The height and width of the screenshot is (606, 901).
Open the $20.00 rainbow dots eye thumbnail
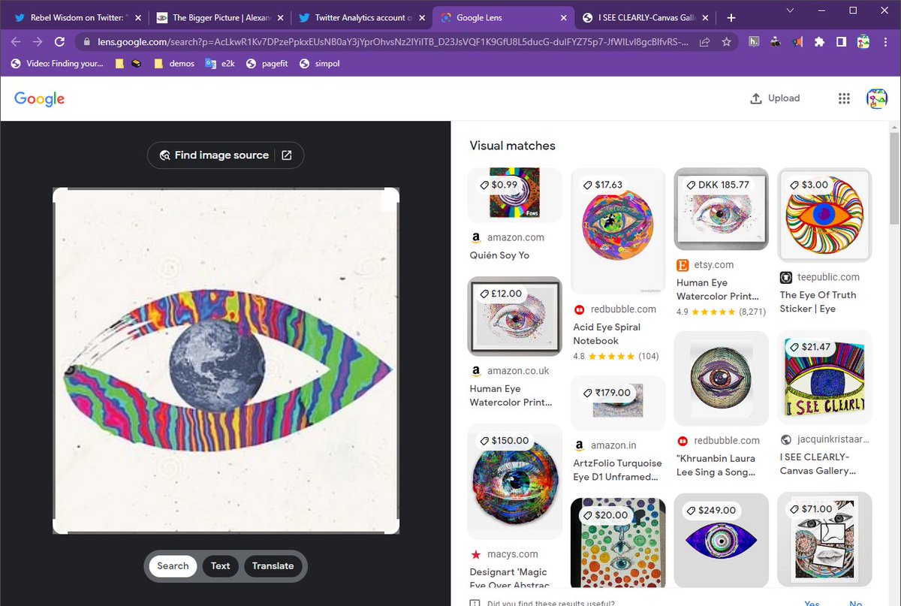point(618,541)
